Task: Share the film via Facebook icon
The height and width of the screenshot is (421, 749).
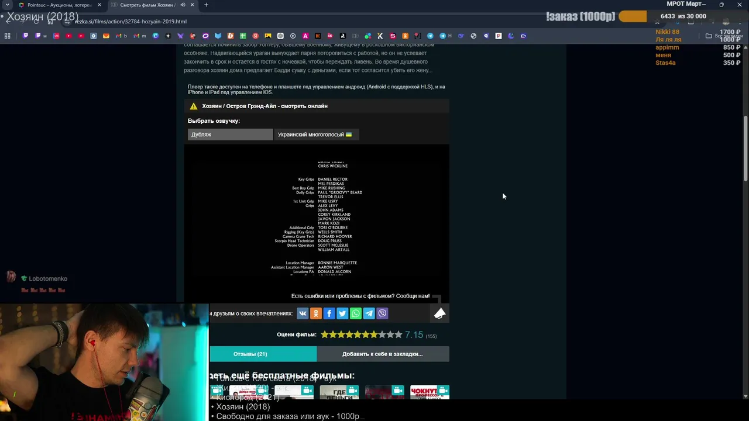Action: pos(329,313)
